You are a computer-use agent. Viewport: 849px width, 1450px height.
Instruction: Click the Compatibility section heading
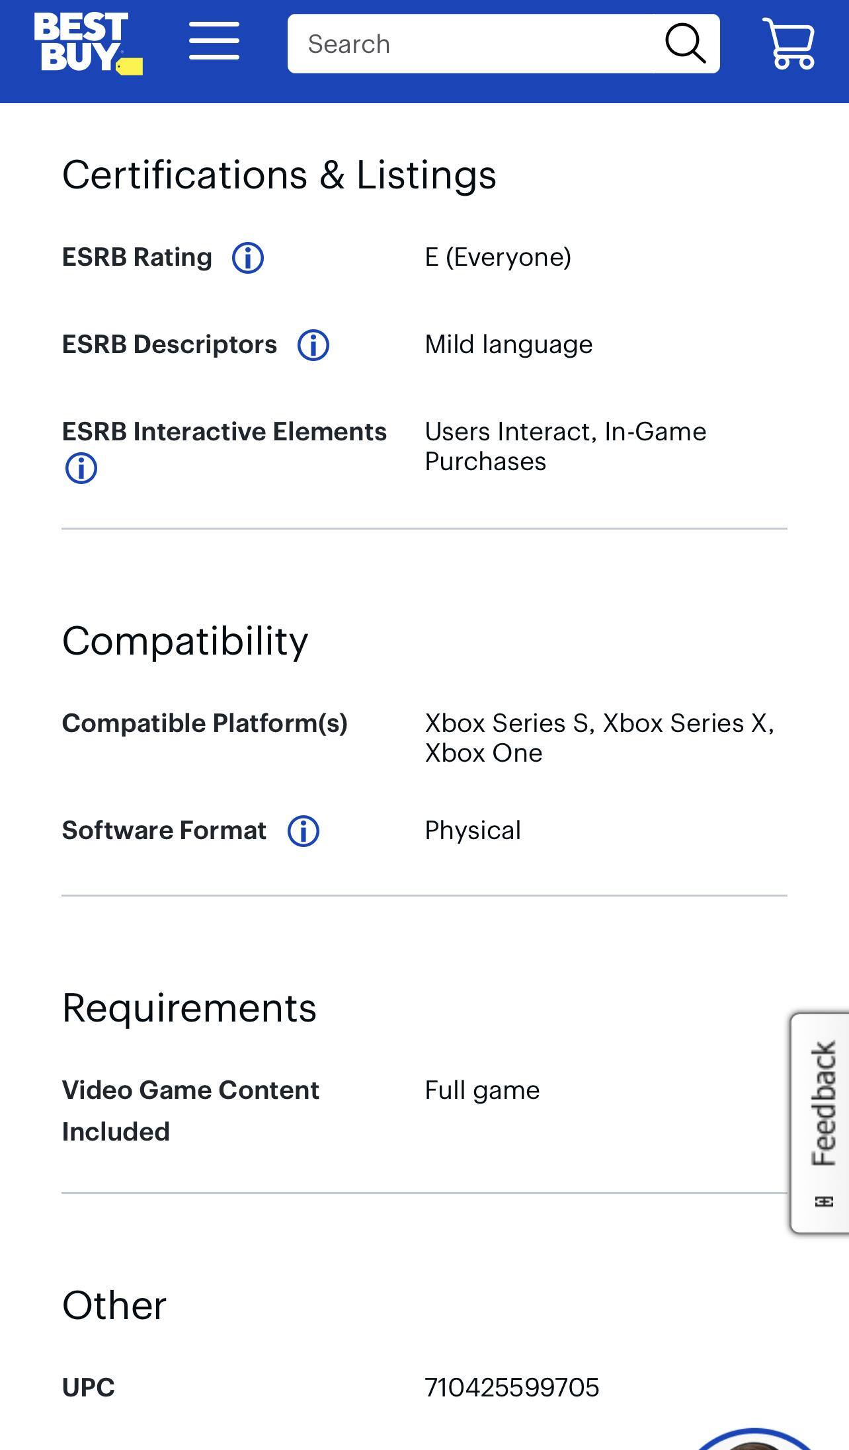(184, 641)
